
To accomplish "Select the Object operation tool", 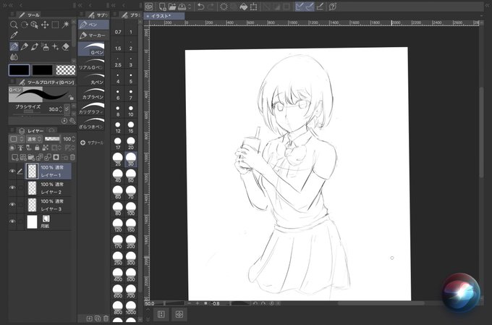I will tap(35, 25).
